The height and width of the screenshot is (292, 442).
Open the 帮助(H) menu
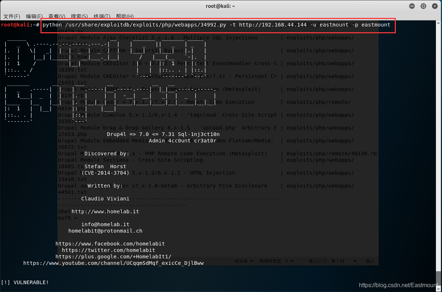(x=125, y=16)
